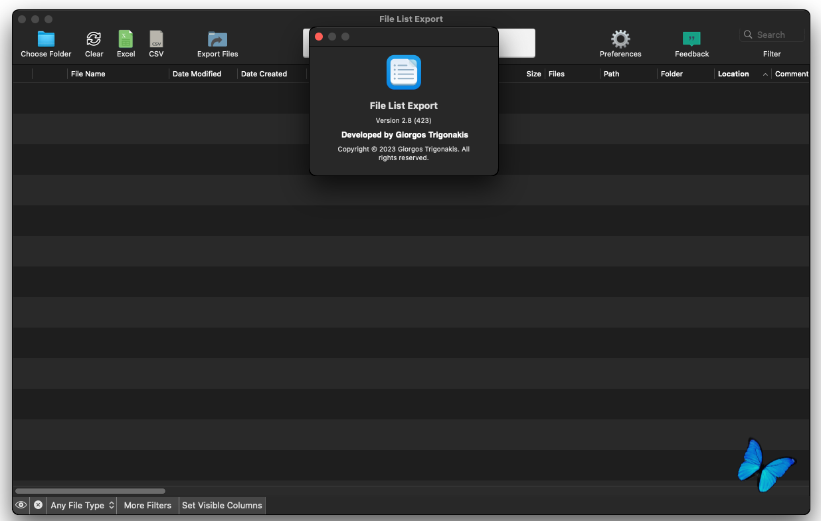Sort by Date Modified column header
Image resolution: width=821 pixels, height=521 pixels.
[x=197, y=74]
